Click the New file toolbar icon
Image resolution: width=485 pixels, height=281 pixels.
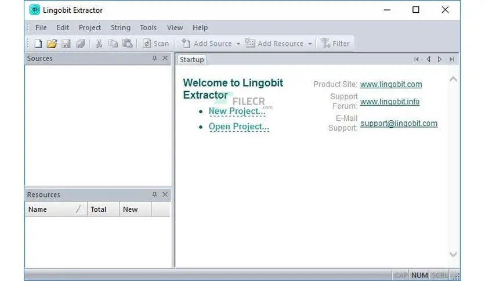38,44
